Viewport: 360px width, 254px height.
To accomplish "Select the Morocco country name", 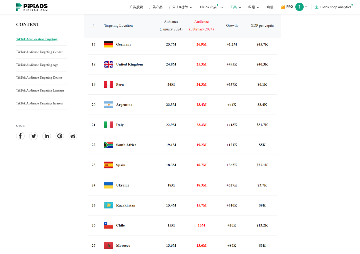I will (x=123, y=246).
